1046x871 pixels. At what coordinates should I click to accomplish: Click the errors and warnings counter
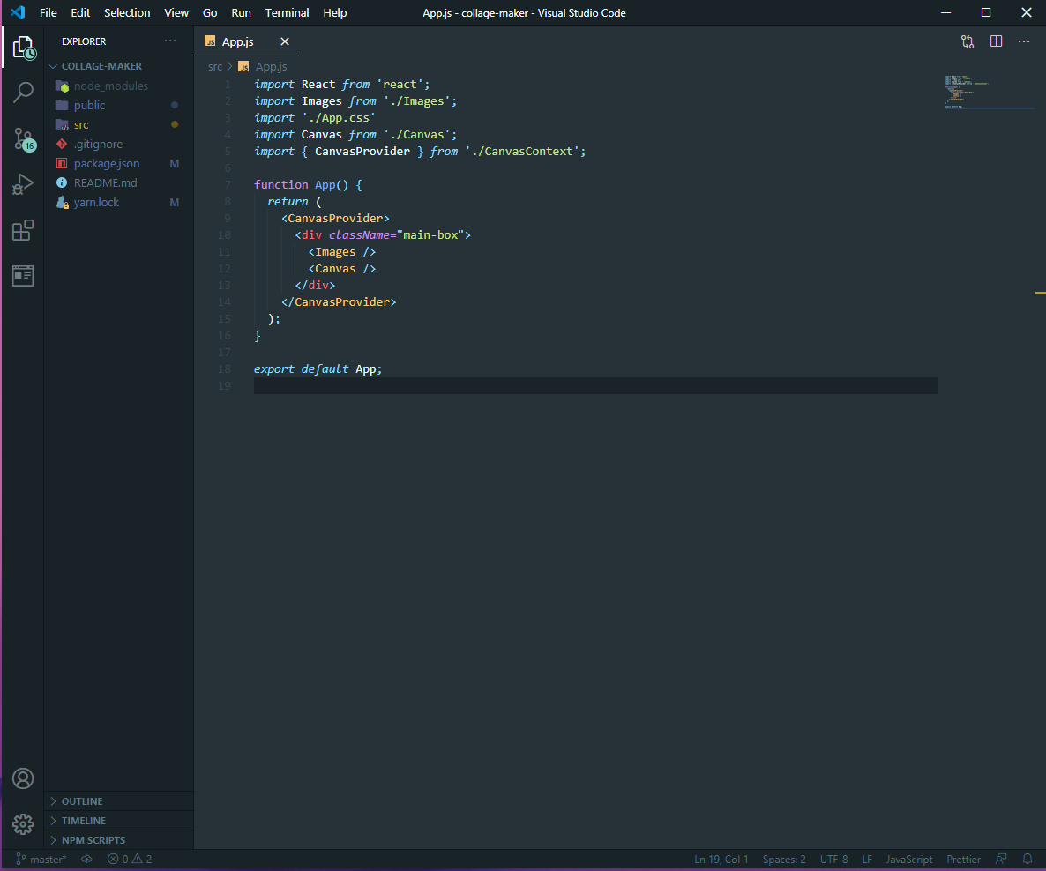[129, 859]
